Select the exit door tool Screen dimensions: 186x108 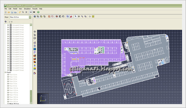tap(35, 73)
